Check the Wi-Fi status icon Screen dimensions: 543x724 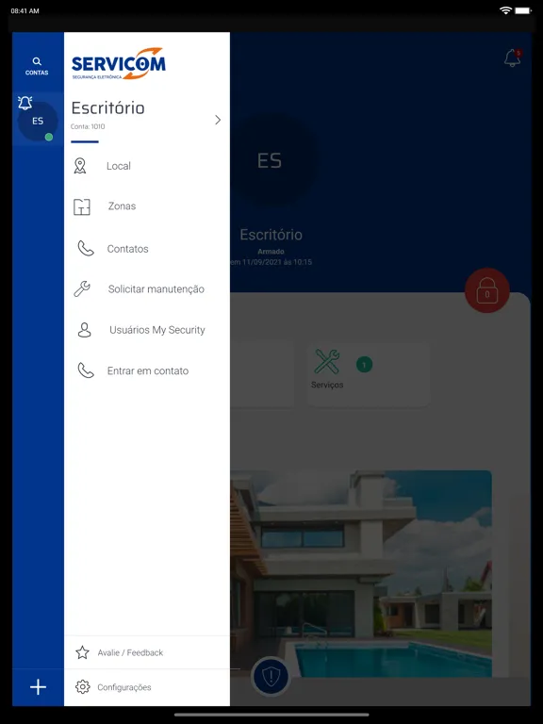(x=506, y=10)
